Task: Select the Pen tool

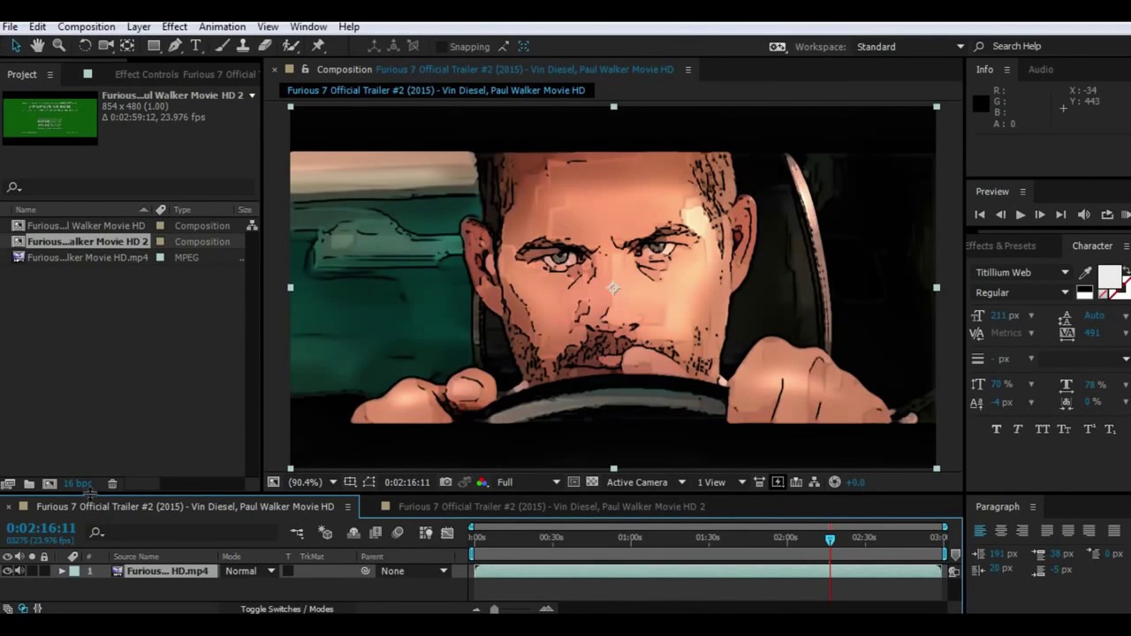Action: click(x=175, y=46)
